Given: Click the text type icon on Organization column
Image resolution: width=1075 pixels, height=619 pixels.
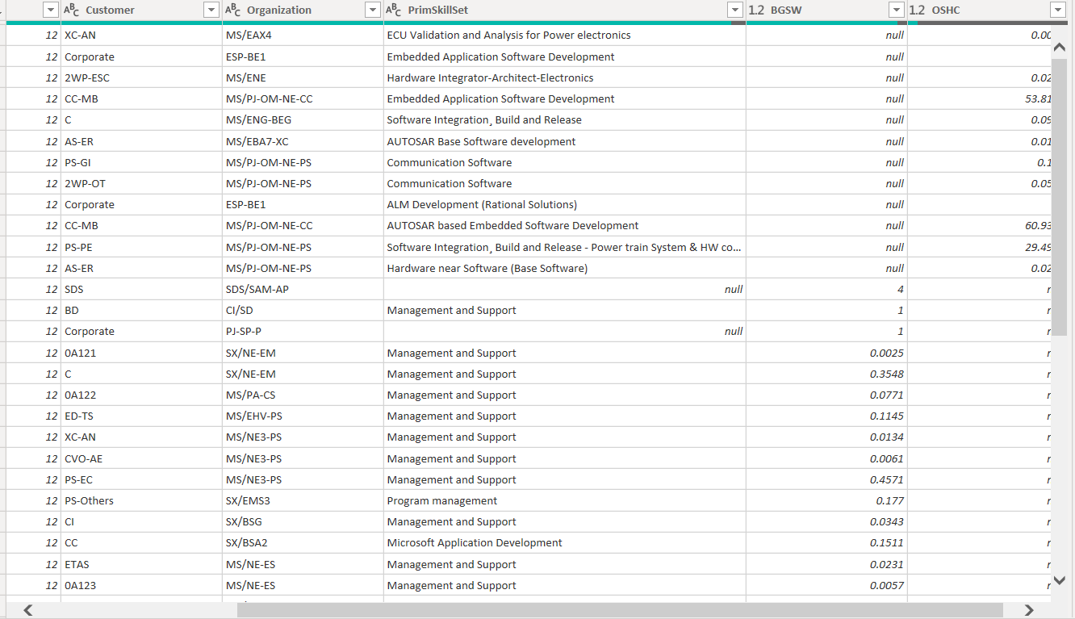Looking at the screenshot, I should click(232, 10).
